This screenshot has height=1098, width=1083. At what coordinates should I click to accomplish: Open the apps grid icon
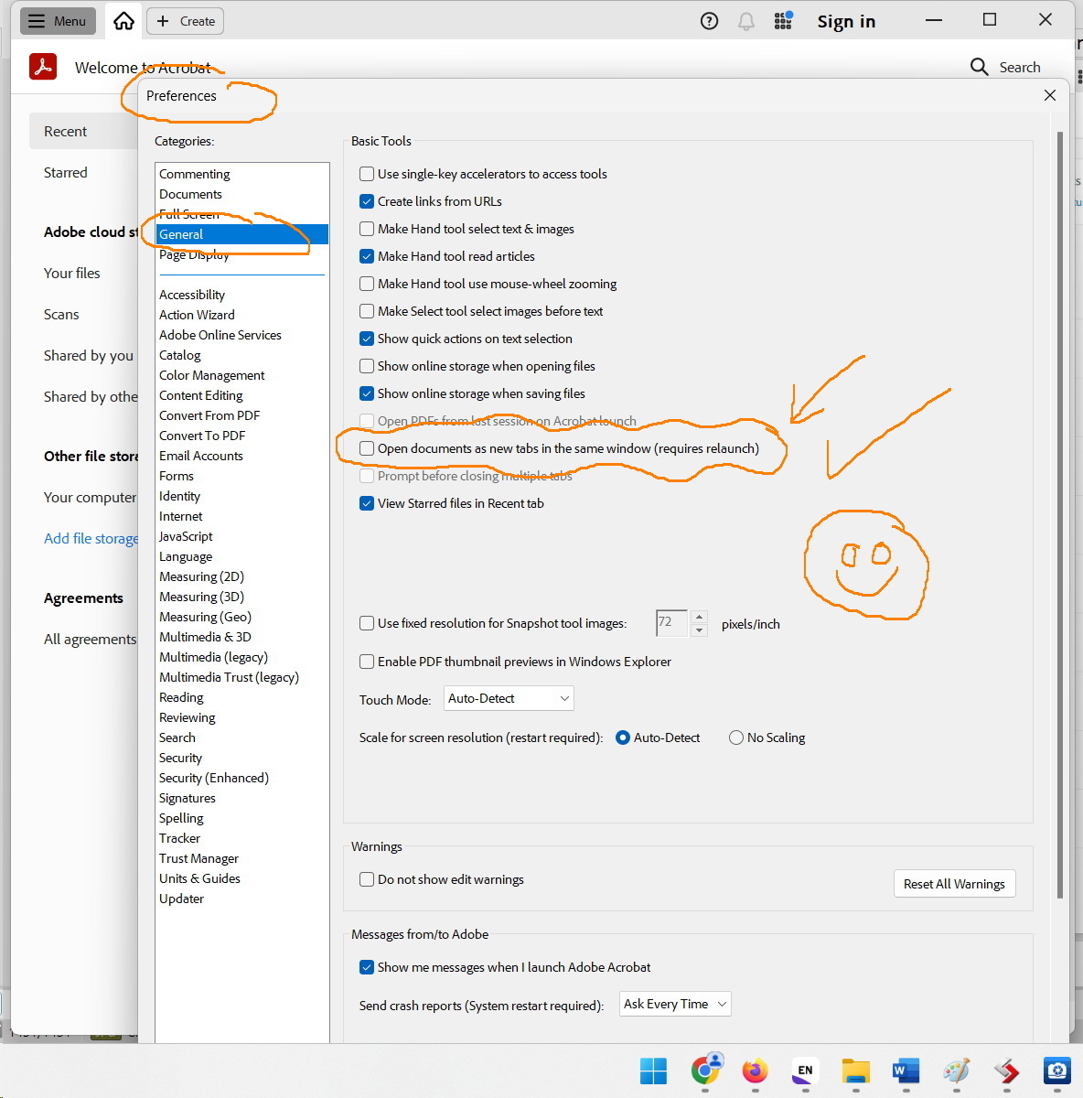[x=783, y=20]
